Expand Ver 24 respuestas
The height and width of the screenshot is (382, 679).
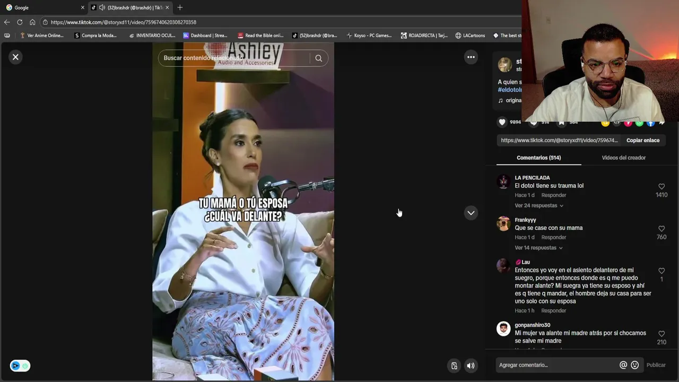tap(539, 205)
